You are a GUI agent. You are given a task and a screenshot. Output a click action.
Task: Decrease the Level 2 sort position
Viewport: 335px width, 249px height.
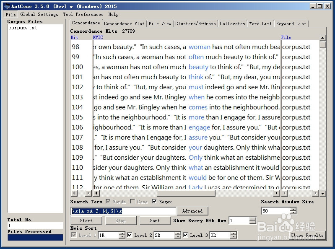[x=177, y=237]
